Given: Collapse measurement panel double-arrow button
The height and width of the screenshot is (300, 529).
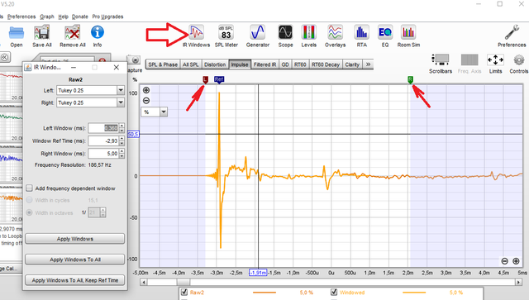Looking at the screenshot, I should click(5, 57).
